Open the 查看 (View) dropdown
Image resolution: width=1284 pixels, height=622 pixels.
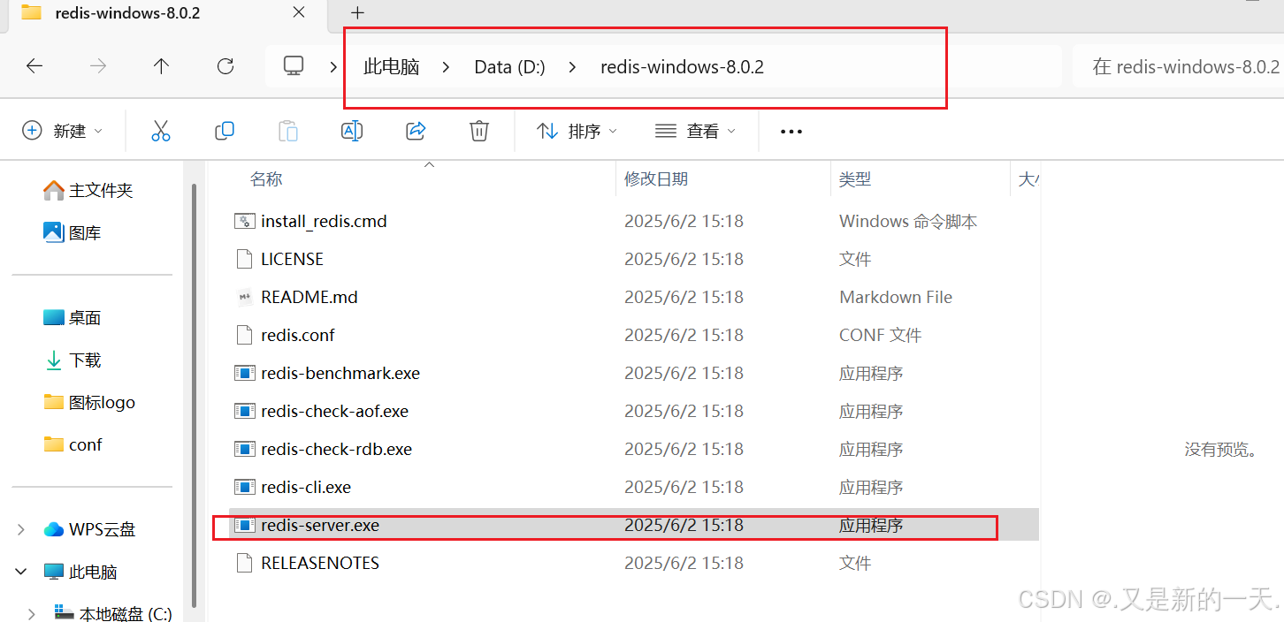click(695, 131)
